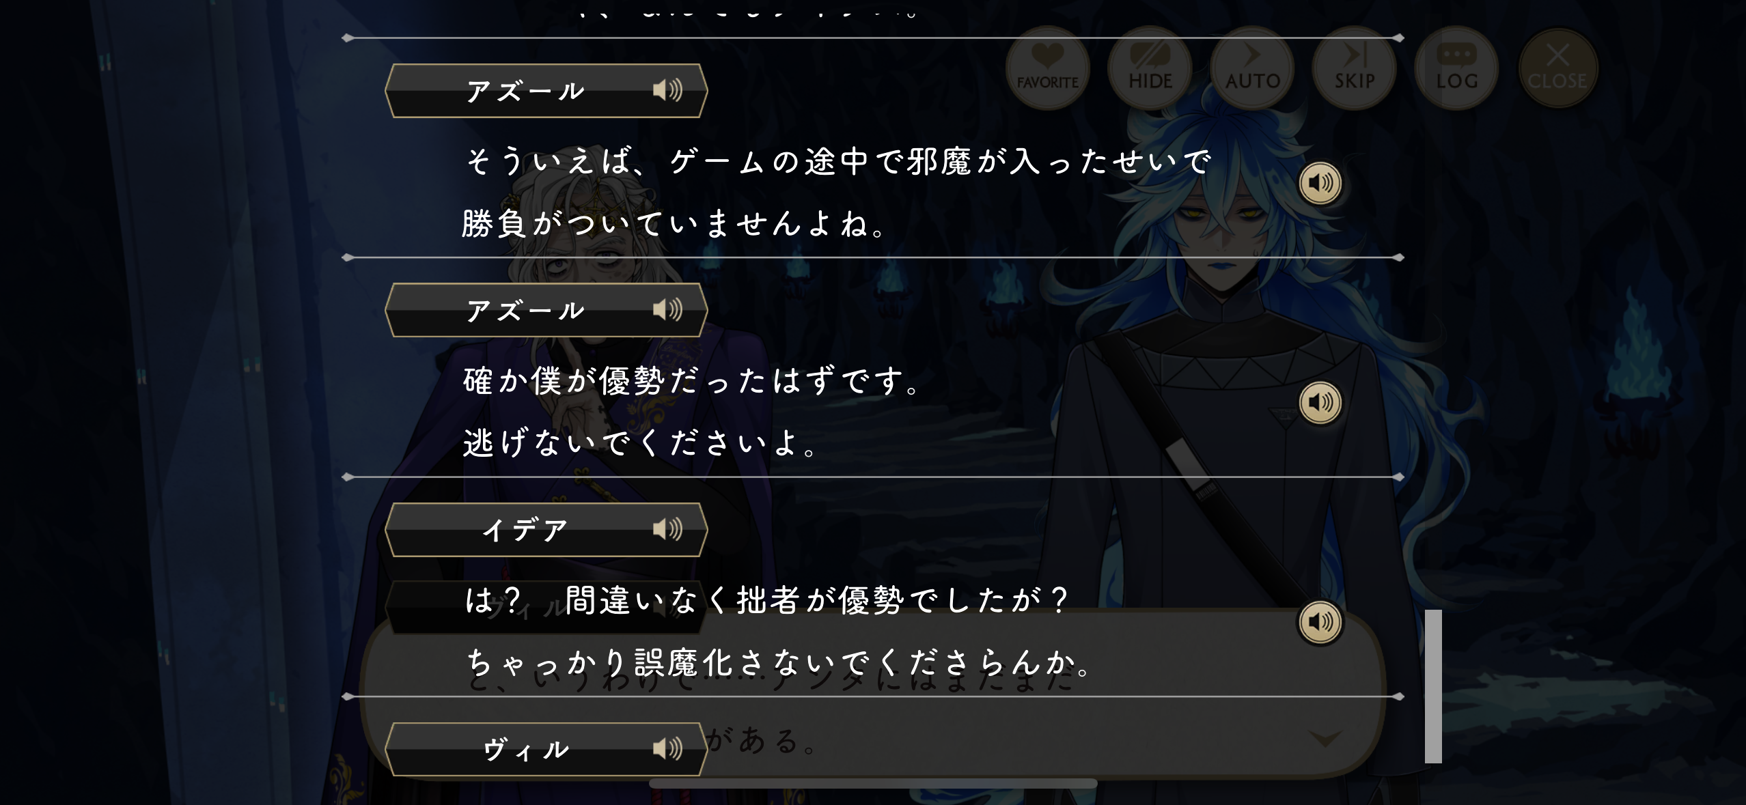Image resolution: width=1746 pixels, height=805 pixels.
Task: Click the log scrollbar thumb
Action: click(1433, 686)
